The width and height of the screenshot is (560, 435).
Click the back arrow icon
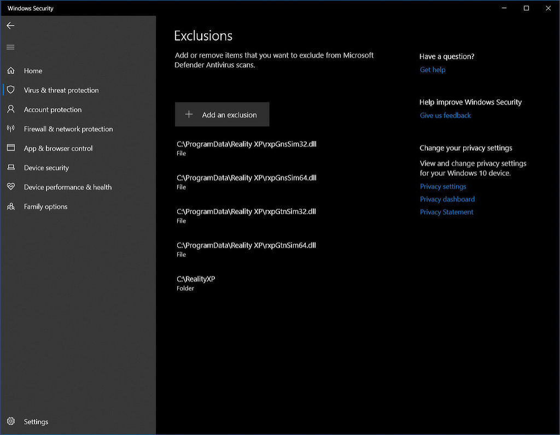point(10,25)
